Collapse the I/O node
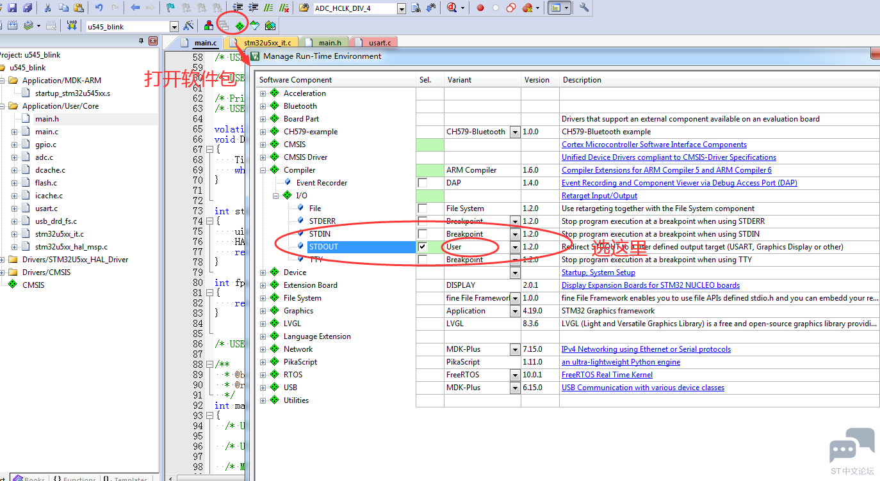Viewport: 880px width, 481px height. (x=275, y=196)
